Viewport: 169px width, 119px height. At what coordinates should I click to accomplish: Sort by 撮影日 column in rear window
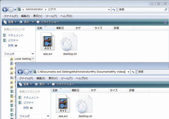tap(64, 28)
